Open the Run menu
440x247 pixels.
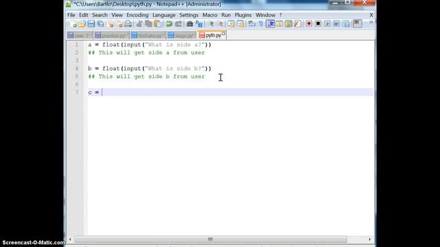226,15
